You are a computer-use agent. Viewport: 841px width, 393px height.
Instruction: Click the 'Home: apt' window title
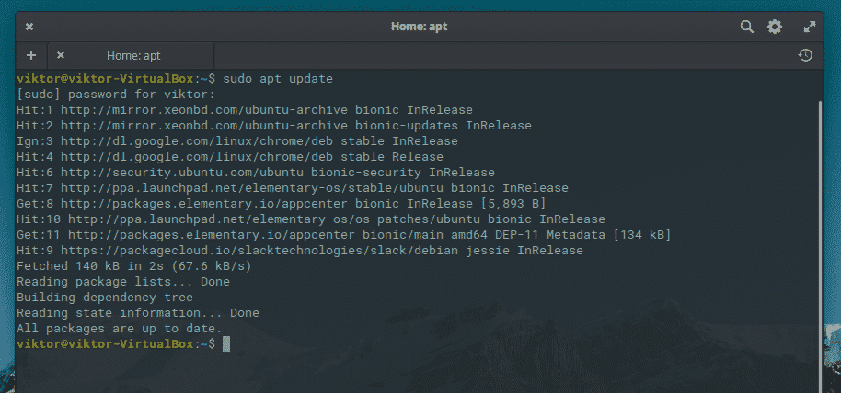click(419, 27)
